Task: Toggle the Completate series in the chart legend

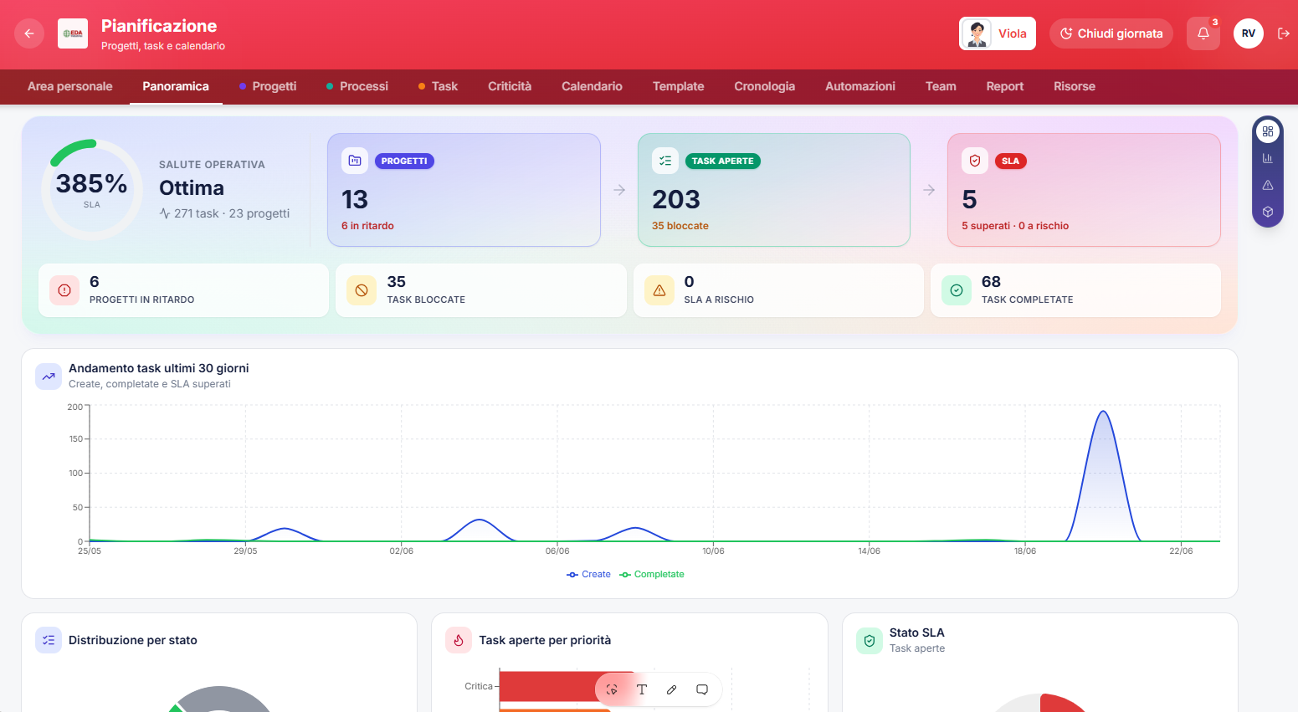Action: point(652,574)
